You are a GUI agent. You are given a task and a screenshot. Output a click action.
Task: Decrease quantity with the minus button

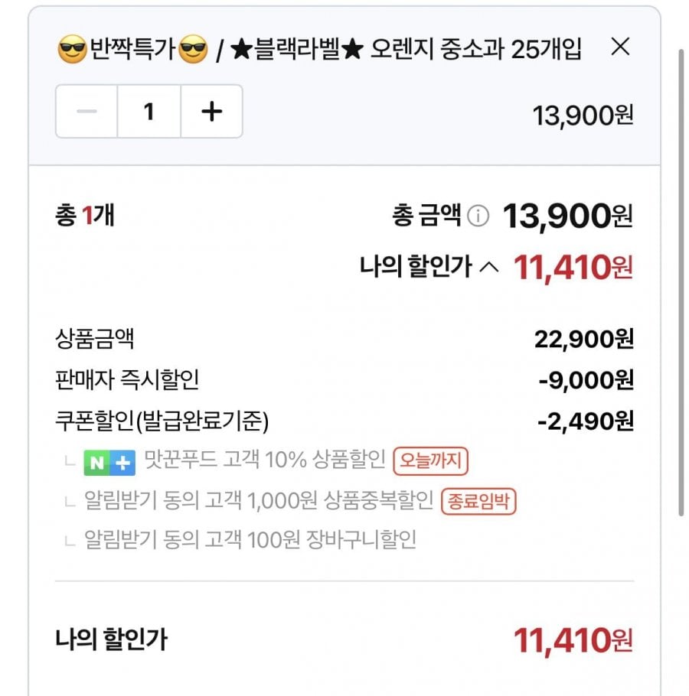click(x=87, y=112)
